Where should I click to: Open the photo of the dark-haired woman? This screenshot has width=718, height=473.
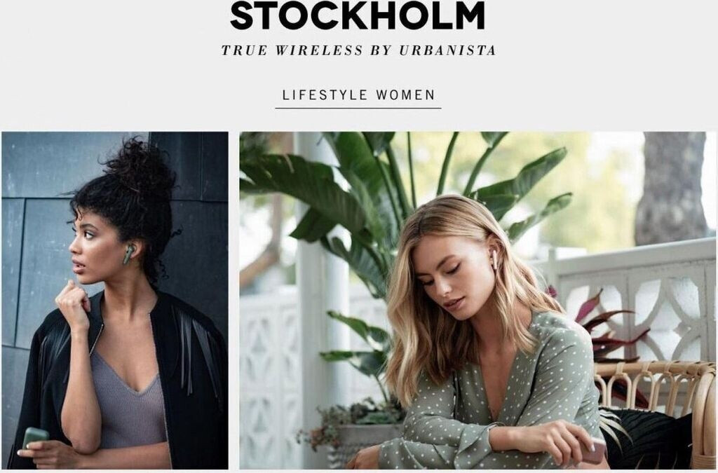tap(115, 300)
